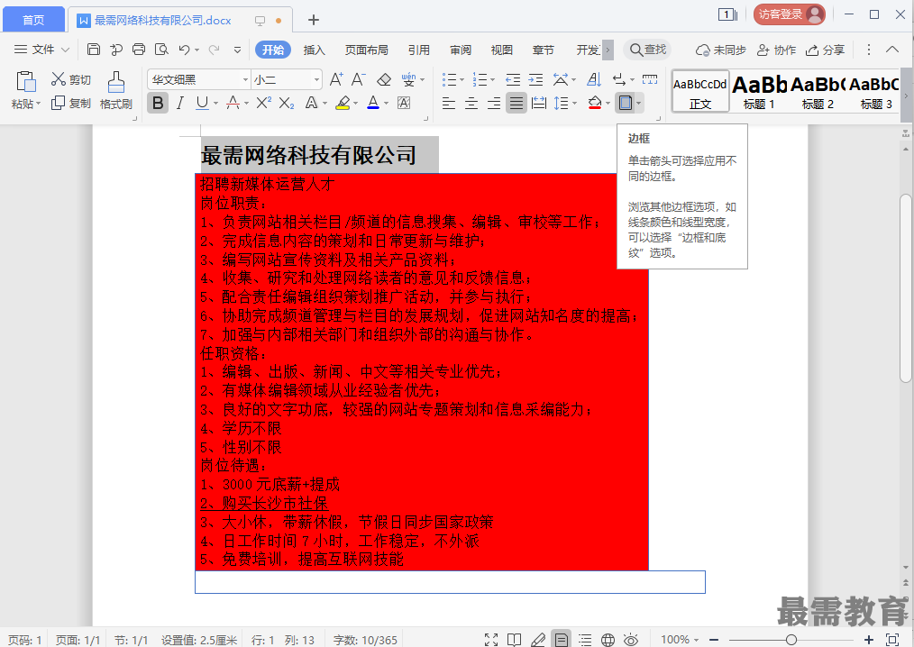This screenshot has width=914, height=647.
Task: Align text right icon
Action: [x=494, y=103]
